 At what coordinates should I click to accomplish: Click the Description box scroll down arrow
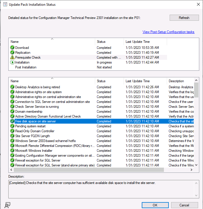point(196,195)
